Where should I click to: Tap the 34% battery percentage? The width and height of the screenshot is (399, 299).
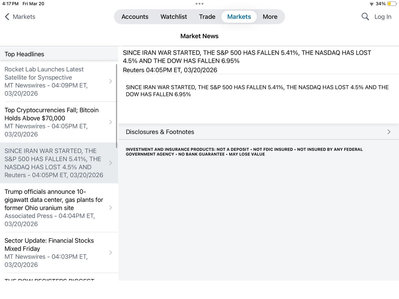(x=381, y=4)
